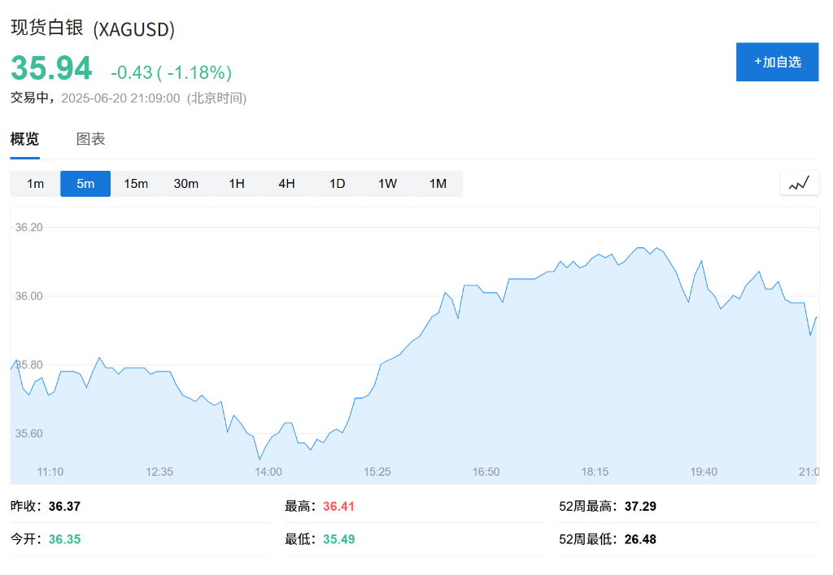Image resolution: width=833 pixels, height=575 pixels.
Task: Click the 52周最高 value 37.29
Action: point(640,507)
